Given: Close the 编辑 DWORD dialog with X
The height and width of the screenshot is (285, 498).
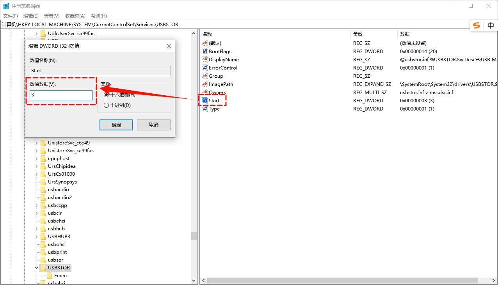Looking at the screenshot, I should click(x=169, y=46).
